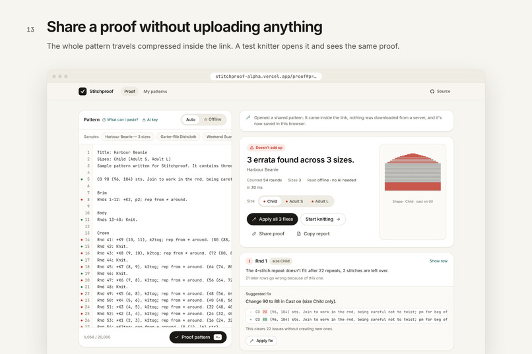The width and height of the screenshot is (532, 354).
Task: Click the red marker on line 8
Action: click(81, 200)
